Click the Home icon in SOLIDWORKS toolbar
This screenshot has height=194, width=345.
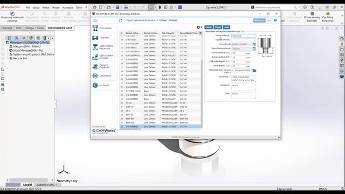pyautogui.click(x=94, y=7)
